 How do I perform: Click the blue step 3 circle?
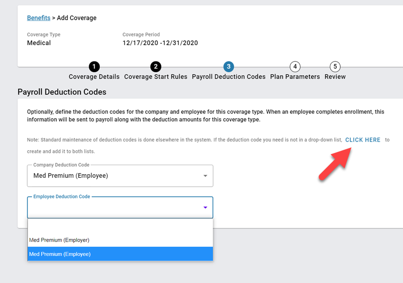pyautogui.click(x=229, y=67)
